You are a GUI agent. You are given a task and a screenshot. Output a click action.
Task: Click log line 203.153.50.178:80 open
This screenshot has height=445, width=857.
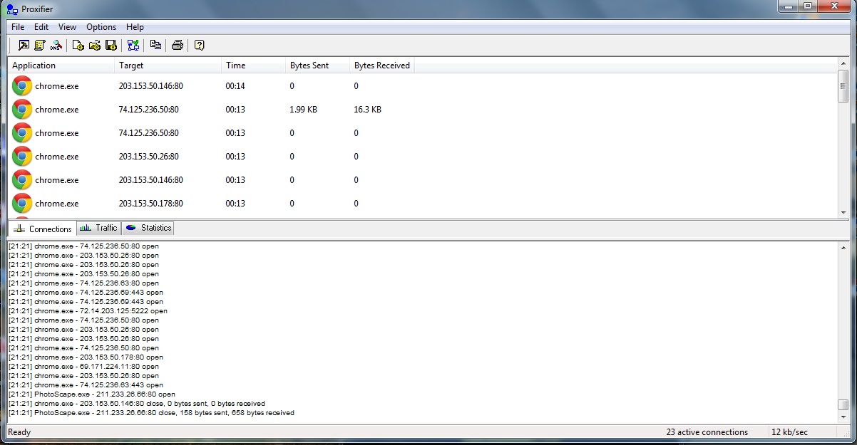[86, 357]
